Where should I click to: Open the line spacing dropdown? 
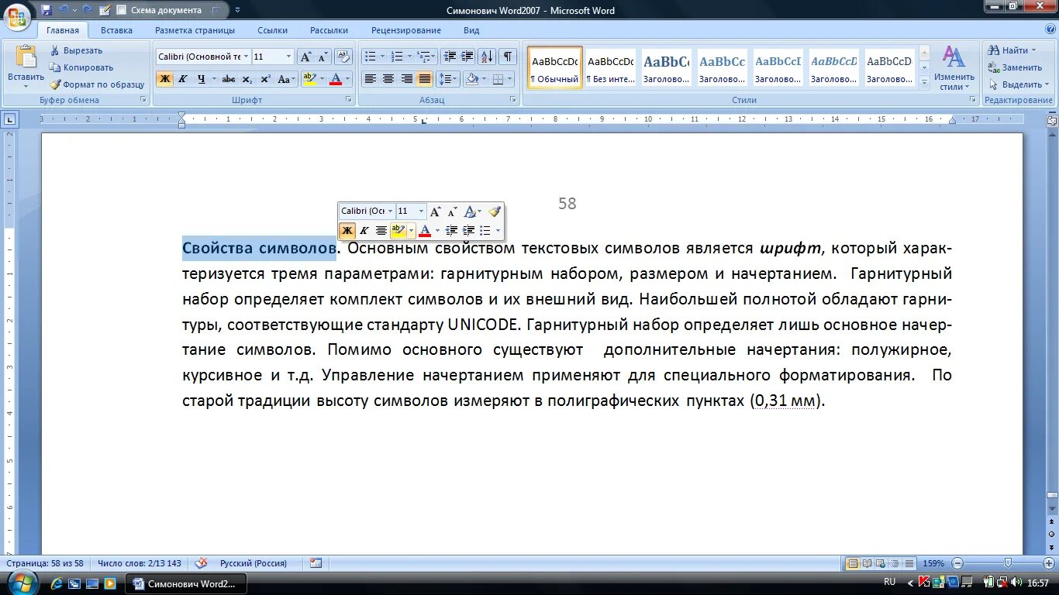448,78
